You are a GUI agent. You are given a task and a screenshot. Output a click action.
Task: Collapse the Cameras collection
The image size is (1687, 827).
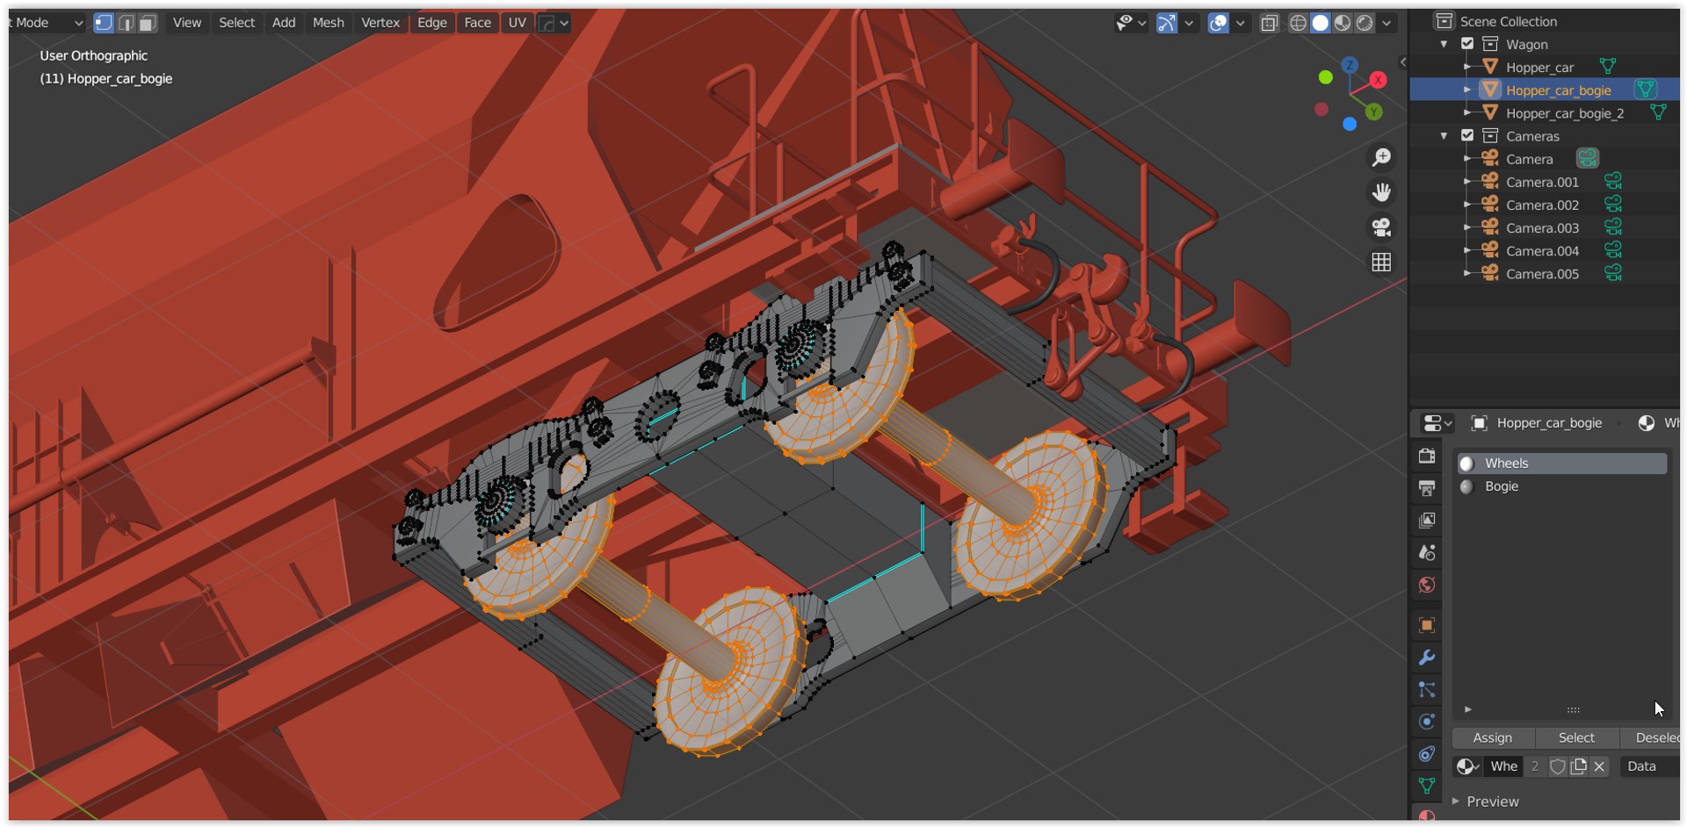[1444, 135]
